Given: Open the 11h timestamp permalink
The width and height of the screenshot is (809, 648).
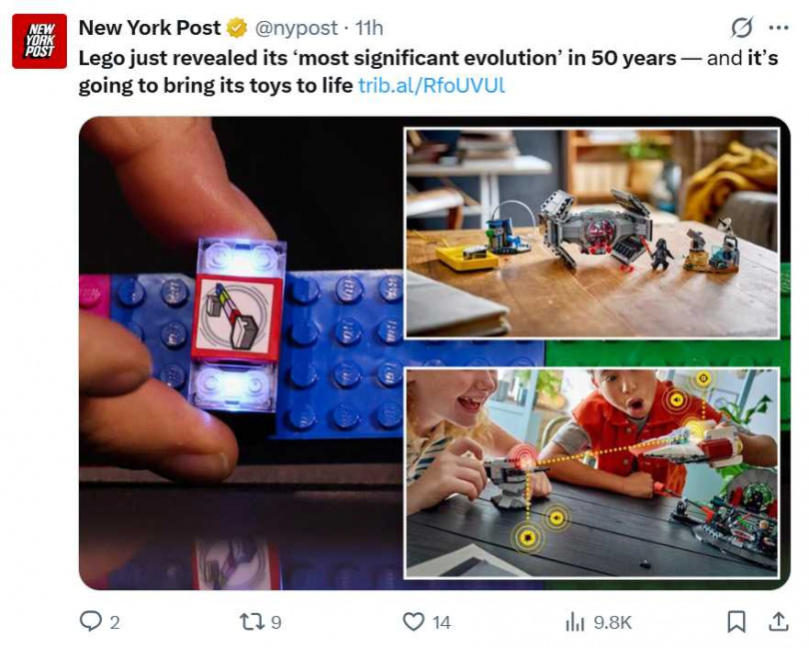Looking at the screenshot, I should tap(369, 28).
